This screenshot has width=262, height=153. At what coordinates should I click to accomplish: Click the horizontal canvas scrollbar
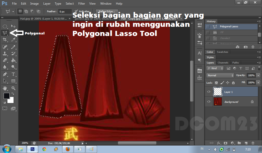137,143
